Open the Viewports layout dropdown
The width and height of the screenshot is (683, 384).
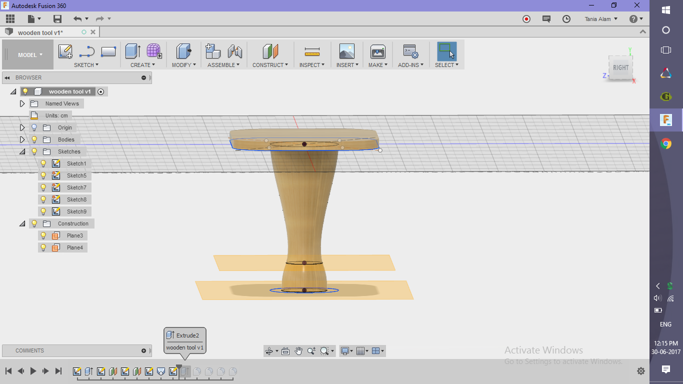[378, 351]
